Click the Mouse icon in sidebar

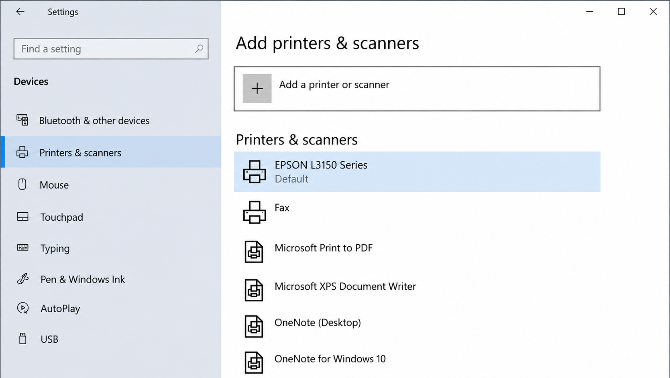coord(22,184)
